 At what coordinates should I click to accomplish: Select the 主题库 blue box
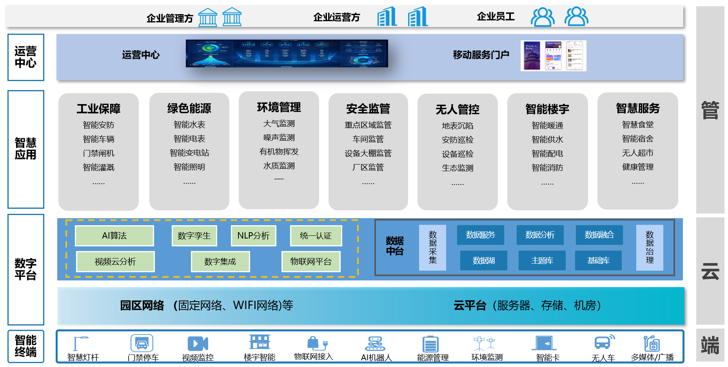click(542, 260)
